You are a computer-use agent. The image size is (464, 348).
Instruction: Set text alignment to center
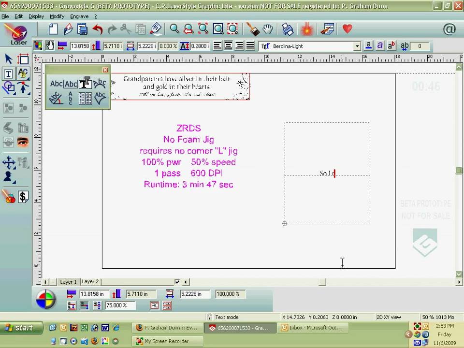pos(228,46)
